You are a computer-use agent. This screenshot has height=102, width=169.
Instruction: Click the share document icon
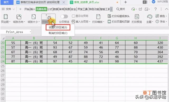(140, 9)
